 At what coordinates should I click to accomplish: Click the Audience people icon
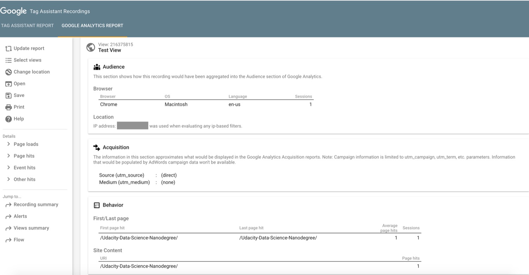click(97, 67)
